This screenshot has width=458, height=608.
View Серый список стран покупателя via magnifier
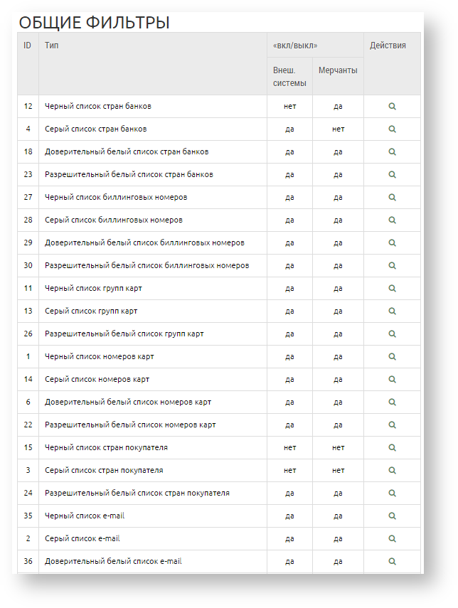392,471
